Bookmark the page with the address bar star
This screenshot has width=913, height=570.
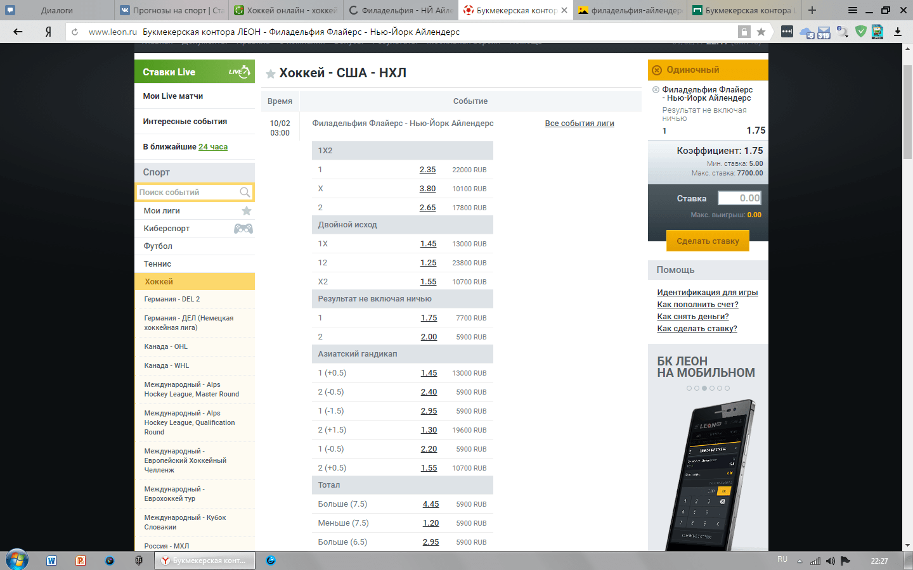pyautogui.click(x=761, y=32)
